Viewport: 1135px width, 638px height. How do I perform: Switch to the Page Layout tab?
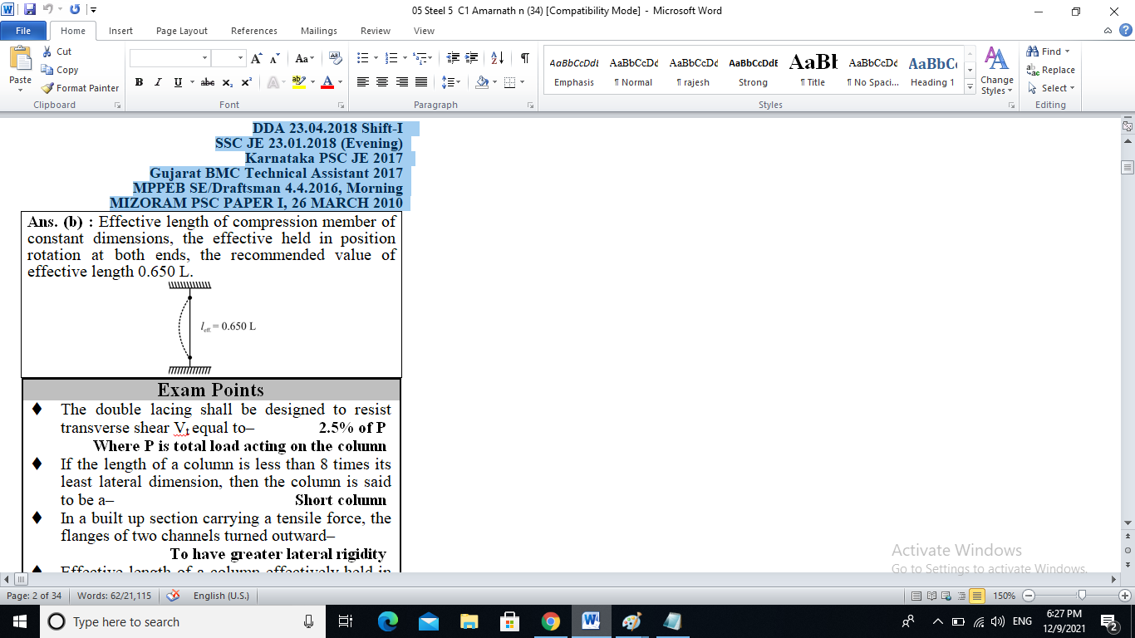pos(182,31)
